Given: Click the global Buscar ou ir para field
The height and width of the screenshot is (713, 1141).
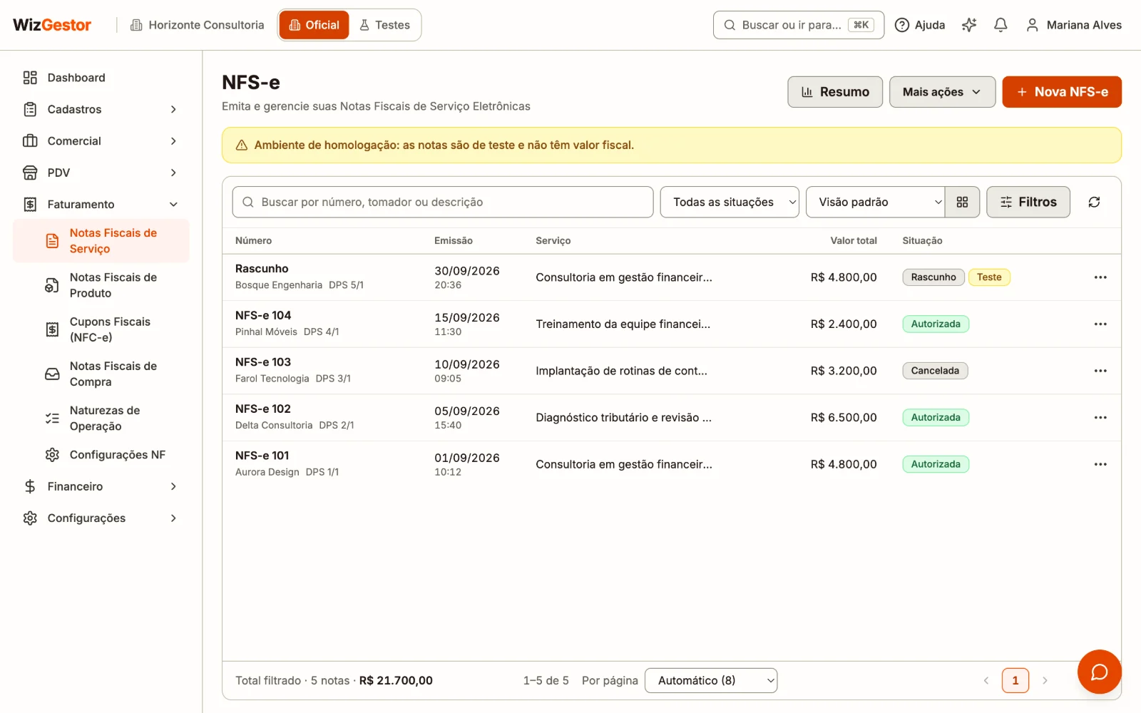Looking at the screenshot, I should pos(798,25).
